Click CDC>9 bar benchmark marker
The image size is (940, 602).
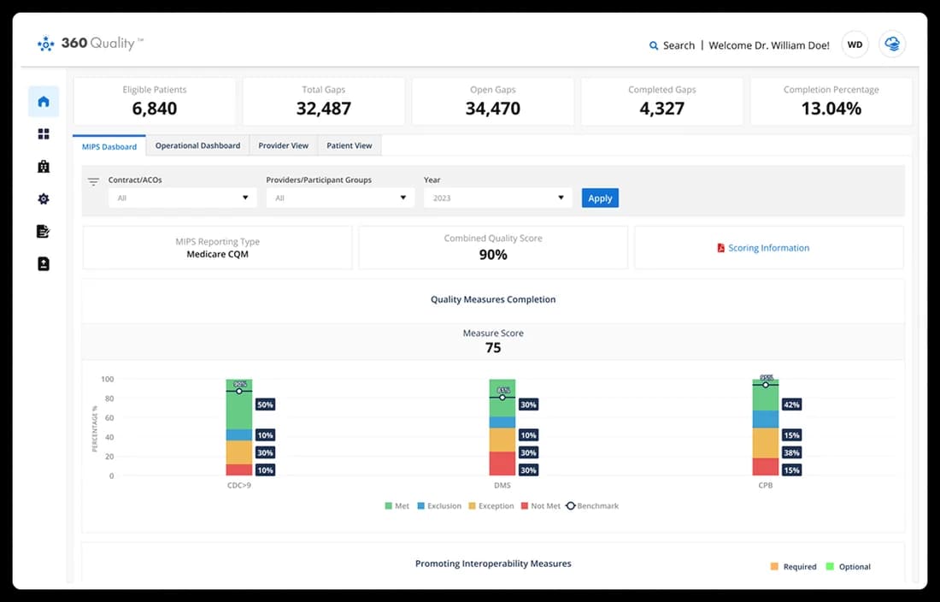(239, 391)
